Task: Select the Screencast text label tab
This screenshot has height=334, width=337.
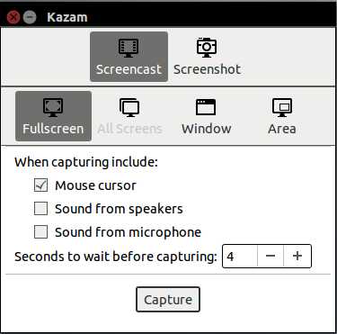Action: click(129, 69)
